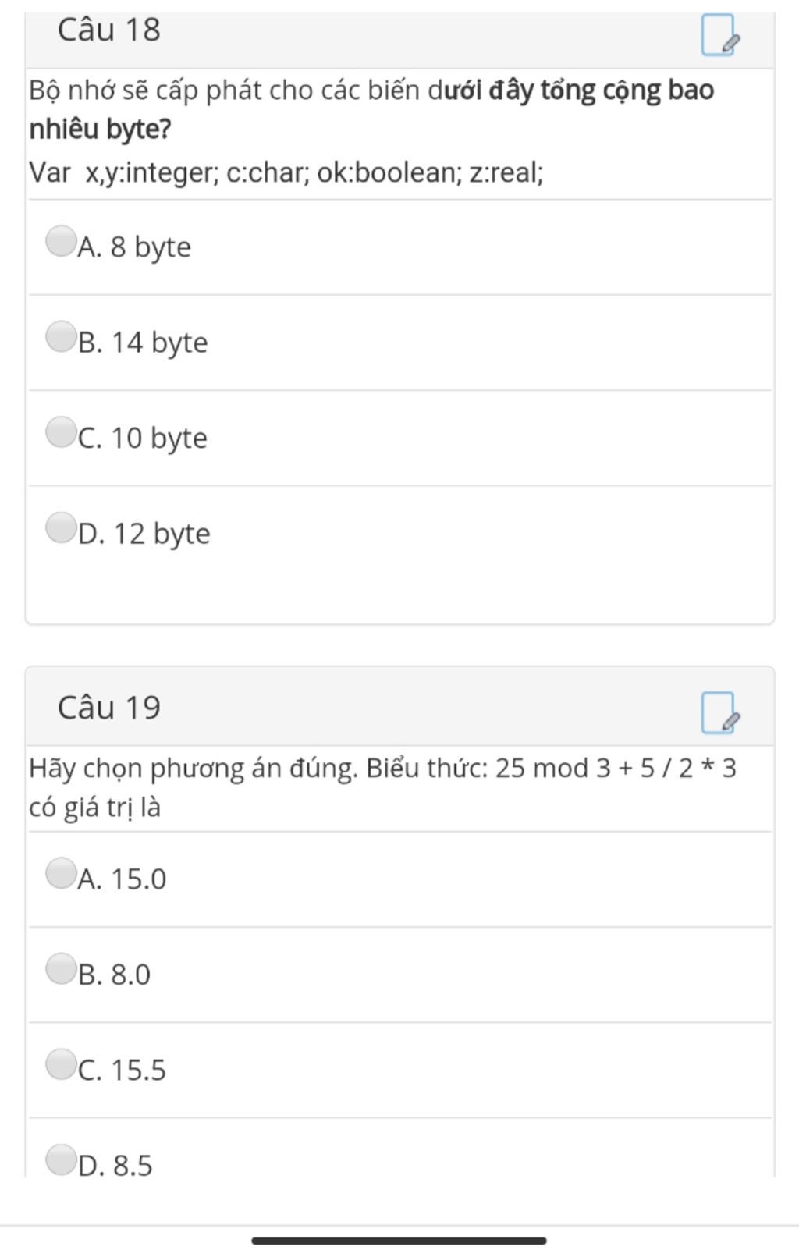Select answer D. 12 byte

tap(60, 528)
